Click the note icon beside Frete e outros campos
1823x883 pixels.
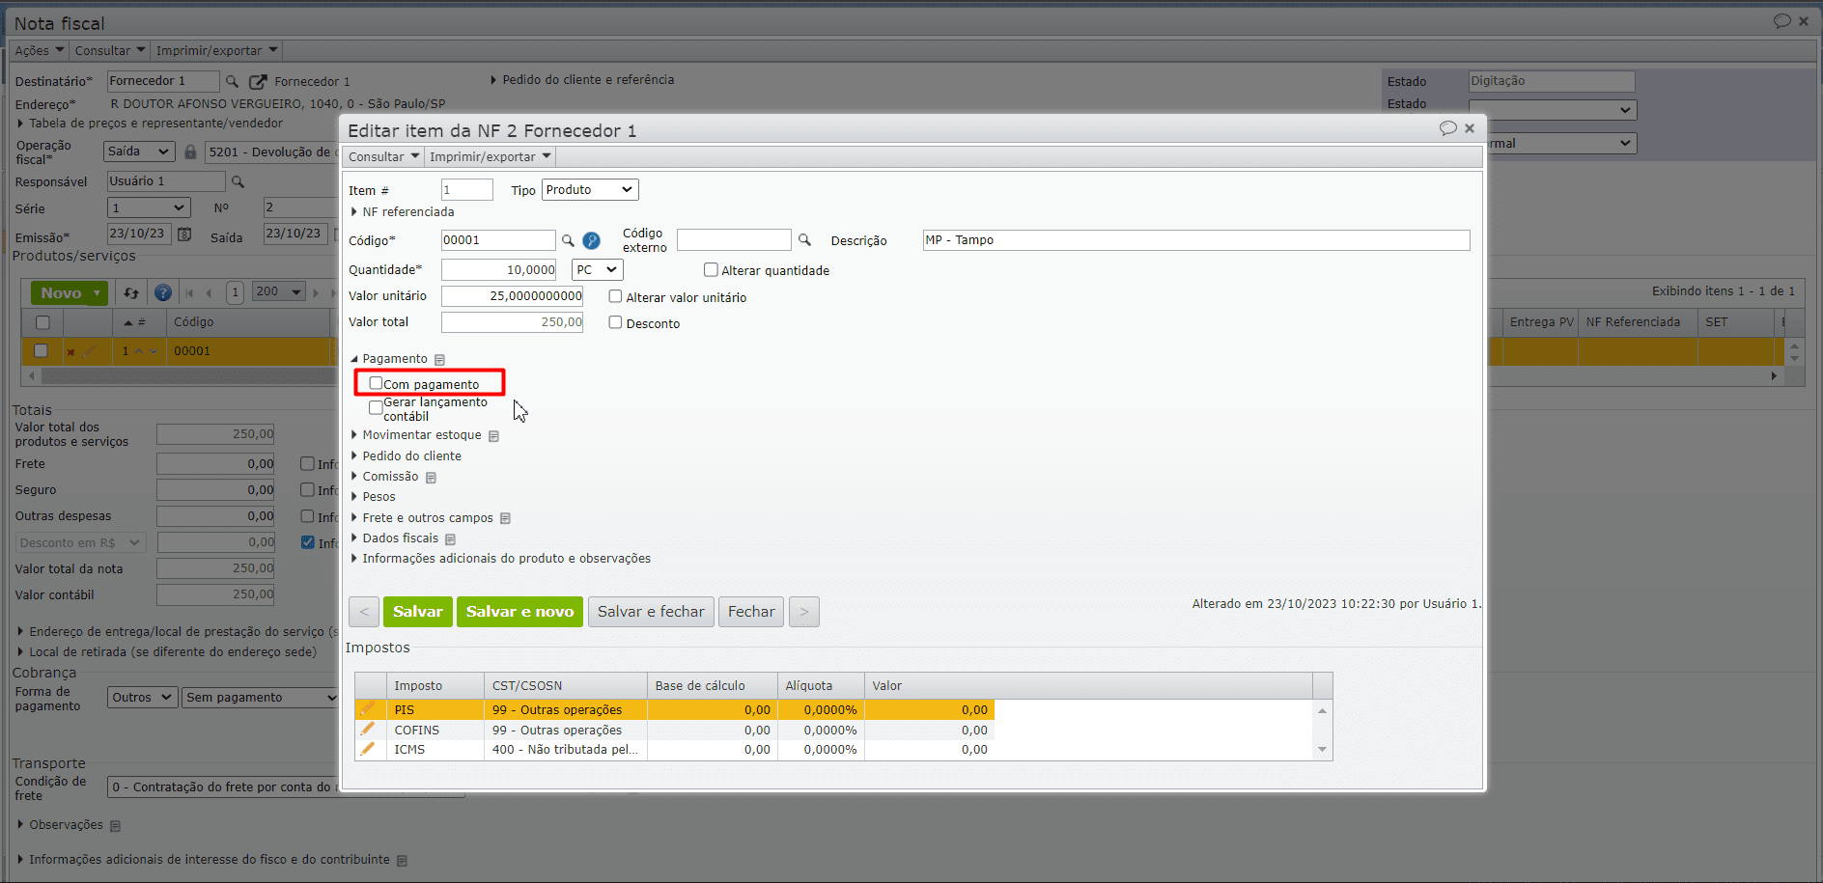click(505, 519)
